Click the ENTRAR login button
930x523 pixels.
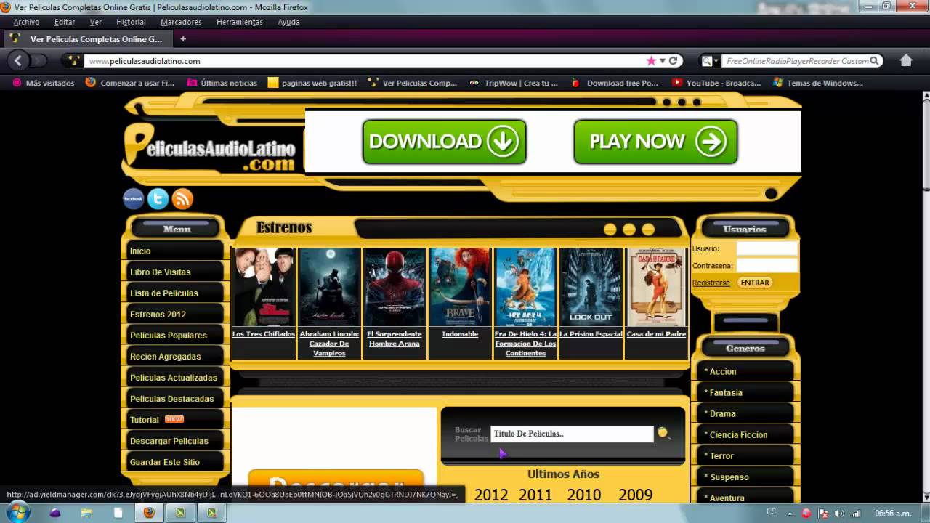tap(755, 283)
